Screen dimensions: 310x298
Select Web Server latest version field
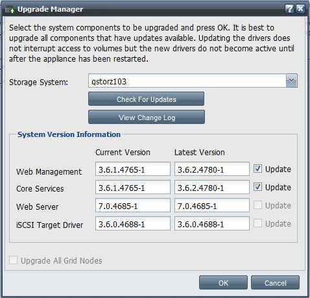pos(212,205)
